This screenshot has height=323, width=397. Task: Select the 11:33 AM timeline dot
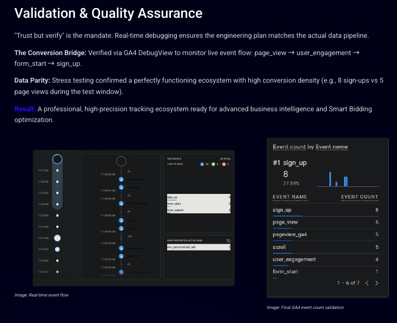click(x=57, y=215)
